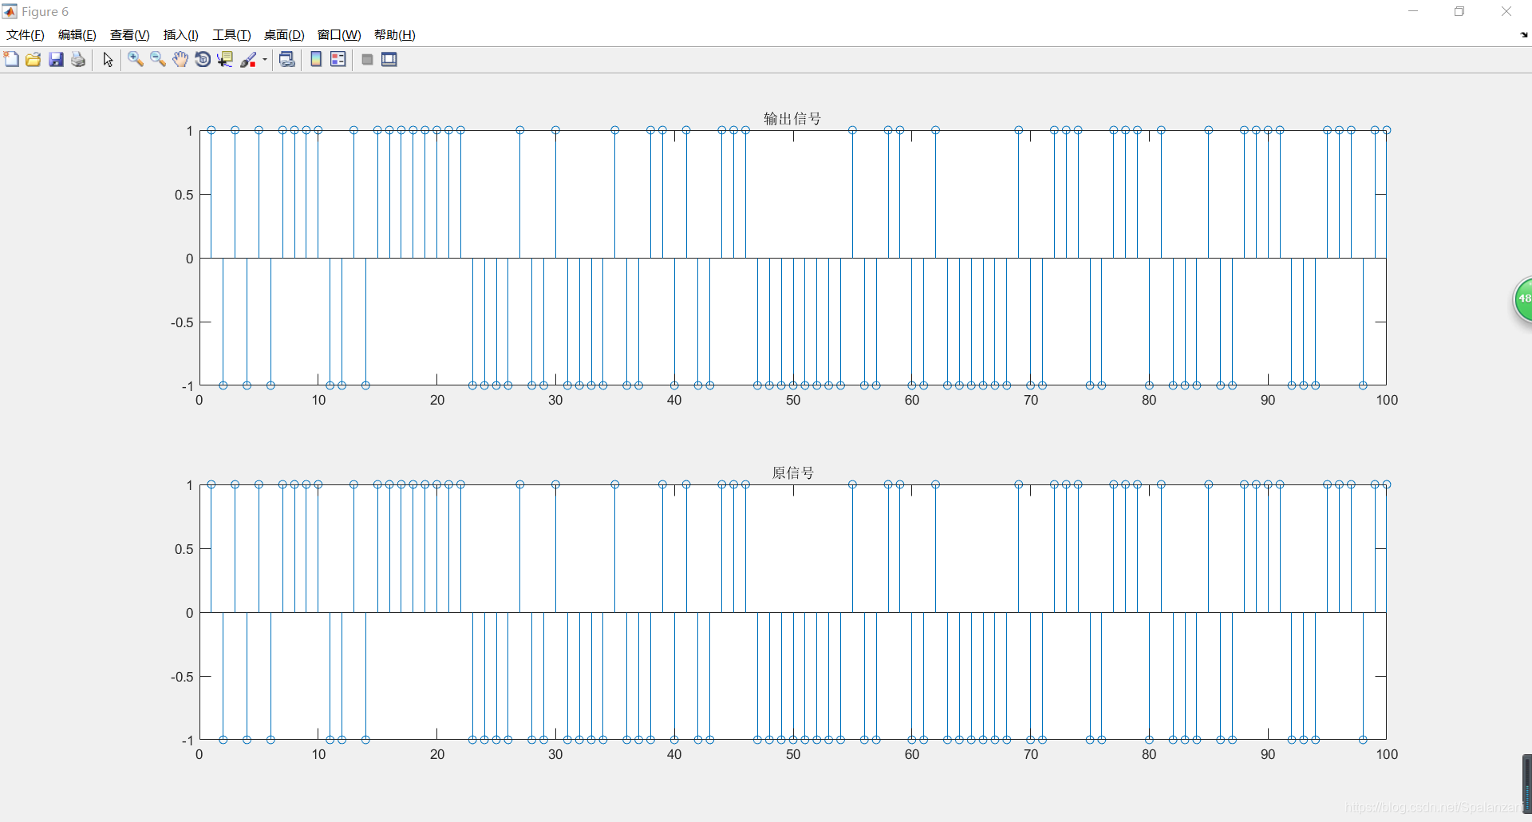Click the dock figure arrow at menu bar right

[1524, 35]
